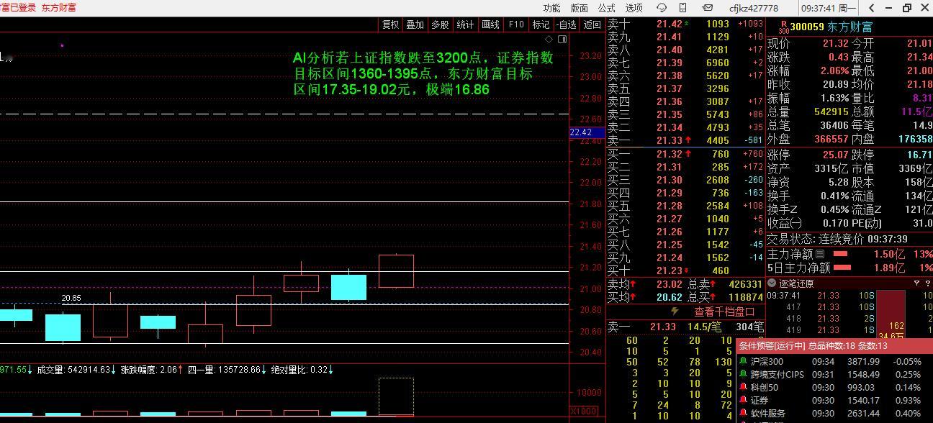The image size is (933, 423).
Task: Select the 跨境支付CIPS alert row
Action: (x=835, y=374)
